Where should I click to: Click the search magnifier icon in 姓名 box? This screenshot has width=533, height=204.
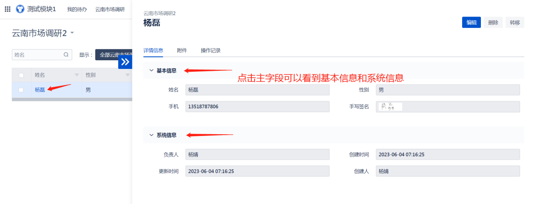[x=66, y=54]
